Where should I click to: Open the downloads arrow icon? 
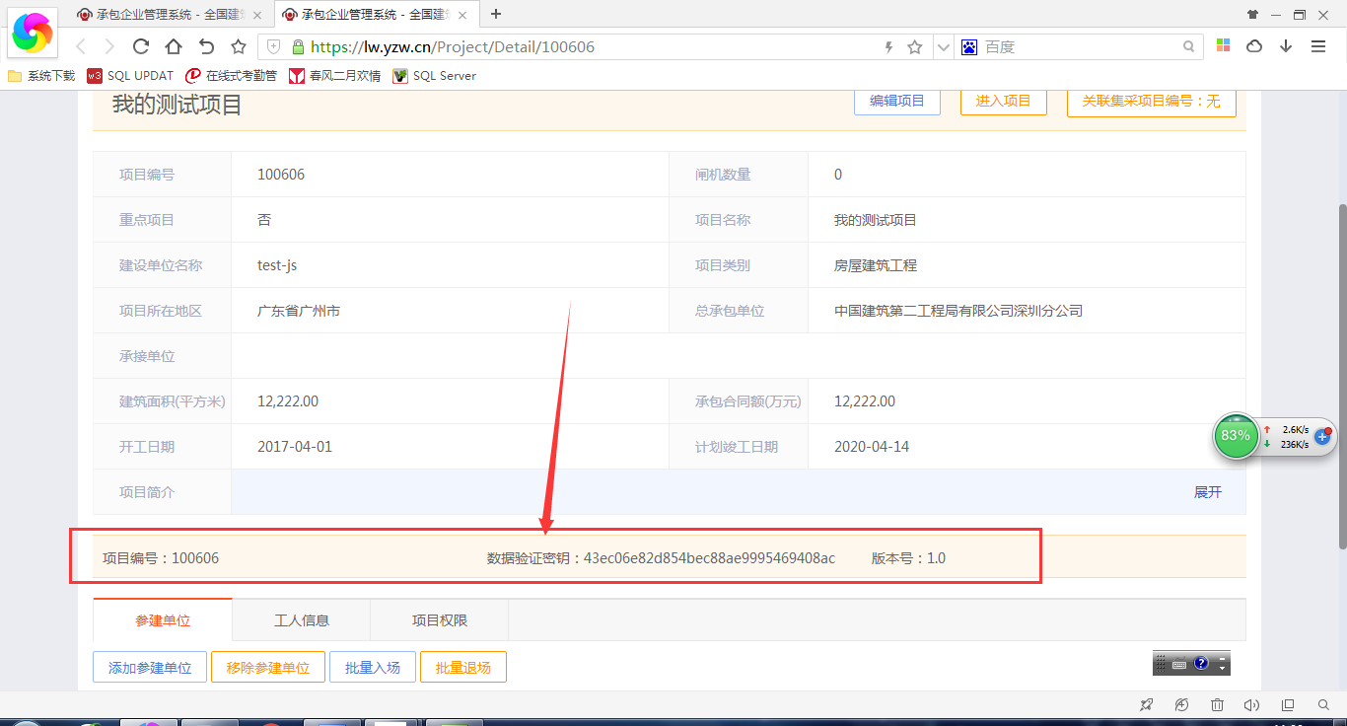click(x=1286, y=46)
